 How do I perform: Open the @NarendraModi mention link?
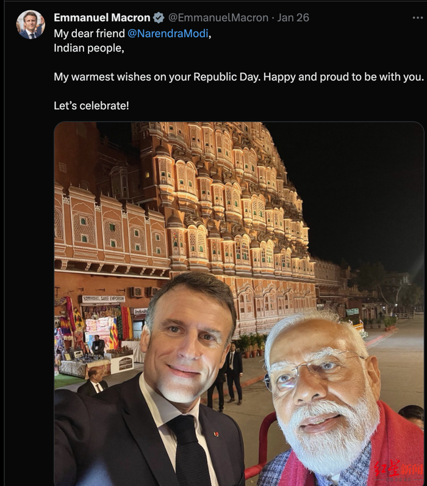click(167, 33)
